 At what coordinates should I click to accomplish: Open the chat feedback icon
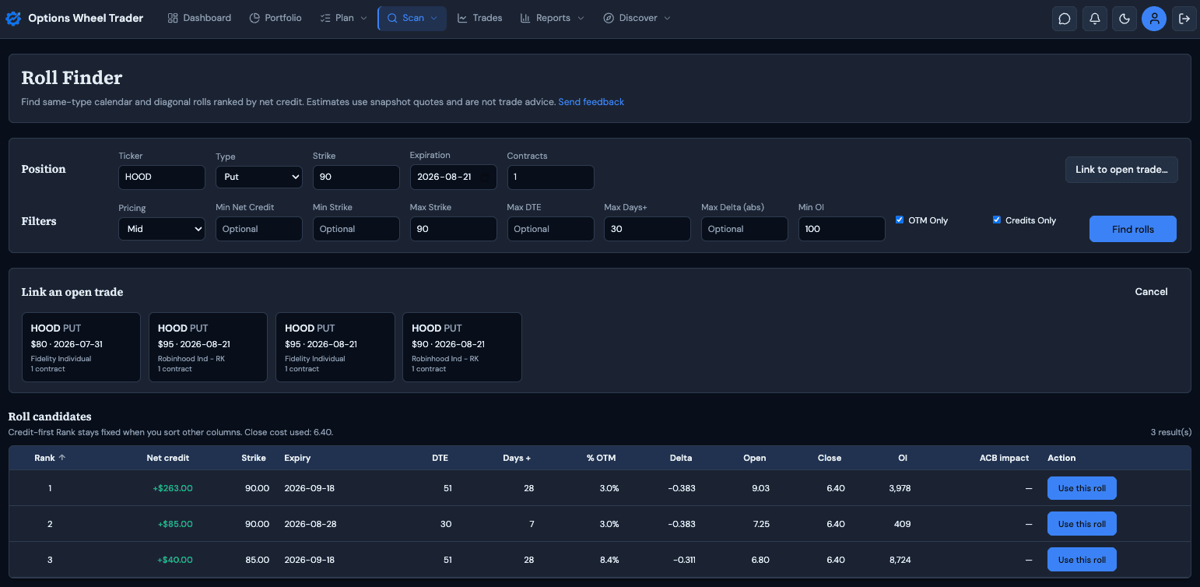coord(1065,19)
